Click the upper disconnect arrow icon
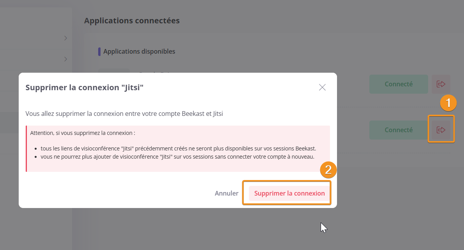The width and height of the screenshot is (464, 250). pyautogui.click(x=441, y=84)
